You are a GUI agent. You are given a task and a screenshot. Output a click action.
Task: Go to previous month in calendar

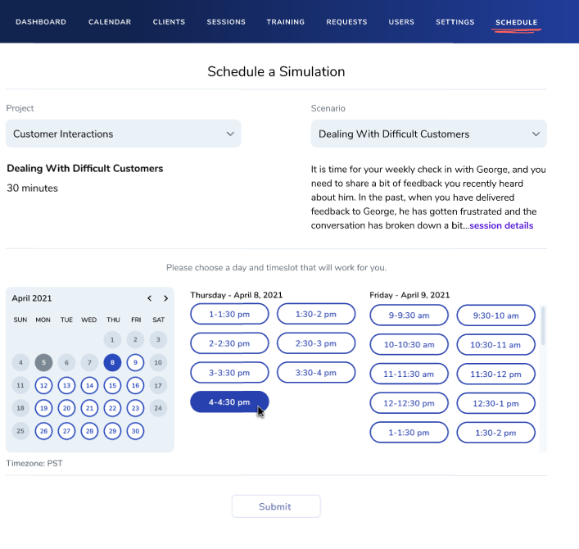click(x=149, y=299)
